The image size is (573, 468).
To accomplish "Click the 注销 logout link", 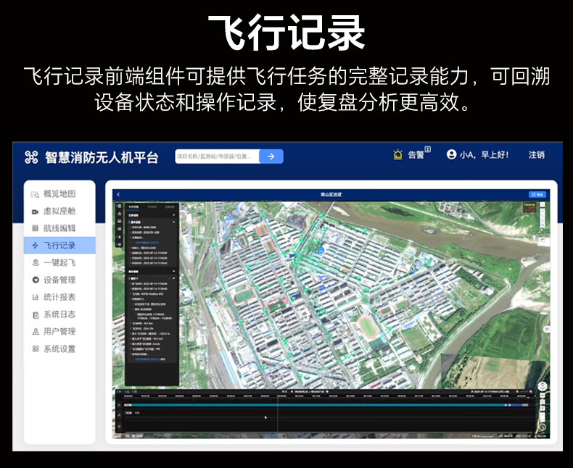I will point(536,155).
